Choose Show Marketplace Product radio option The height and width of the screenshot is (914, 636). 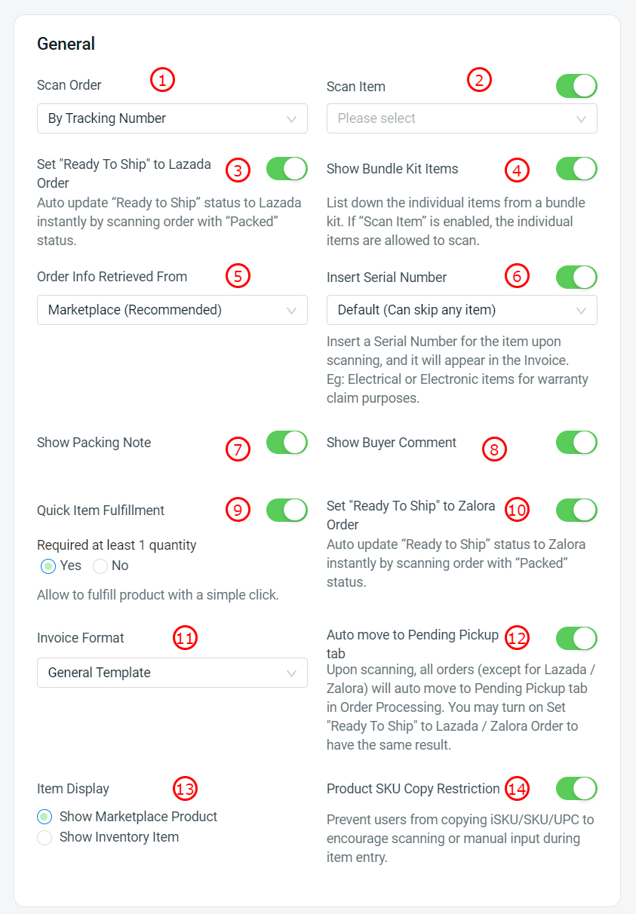[45, 817]
